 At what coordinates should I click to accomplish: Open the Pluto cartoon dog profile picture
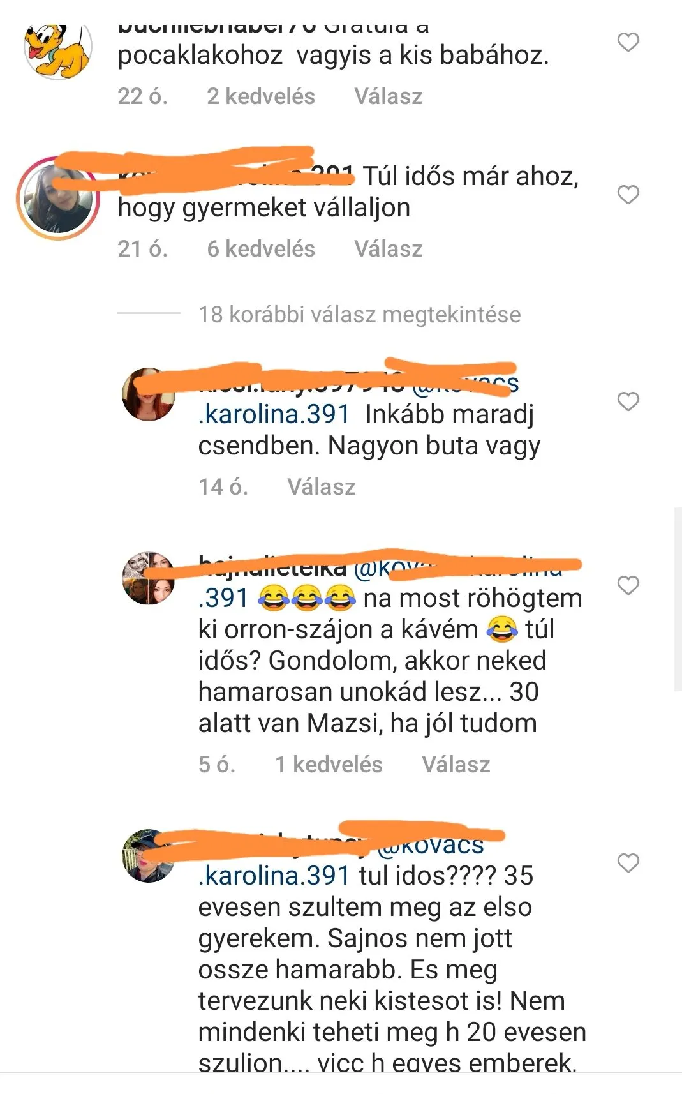click(57, 50)
